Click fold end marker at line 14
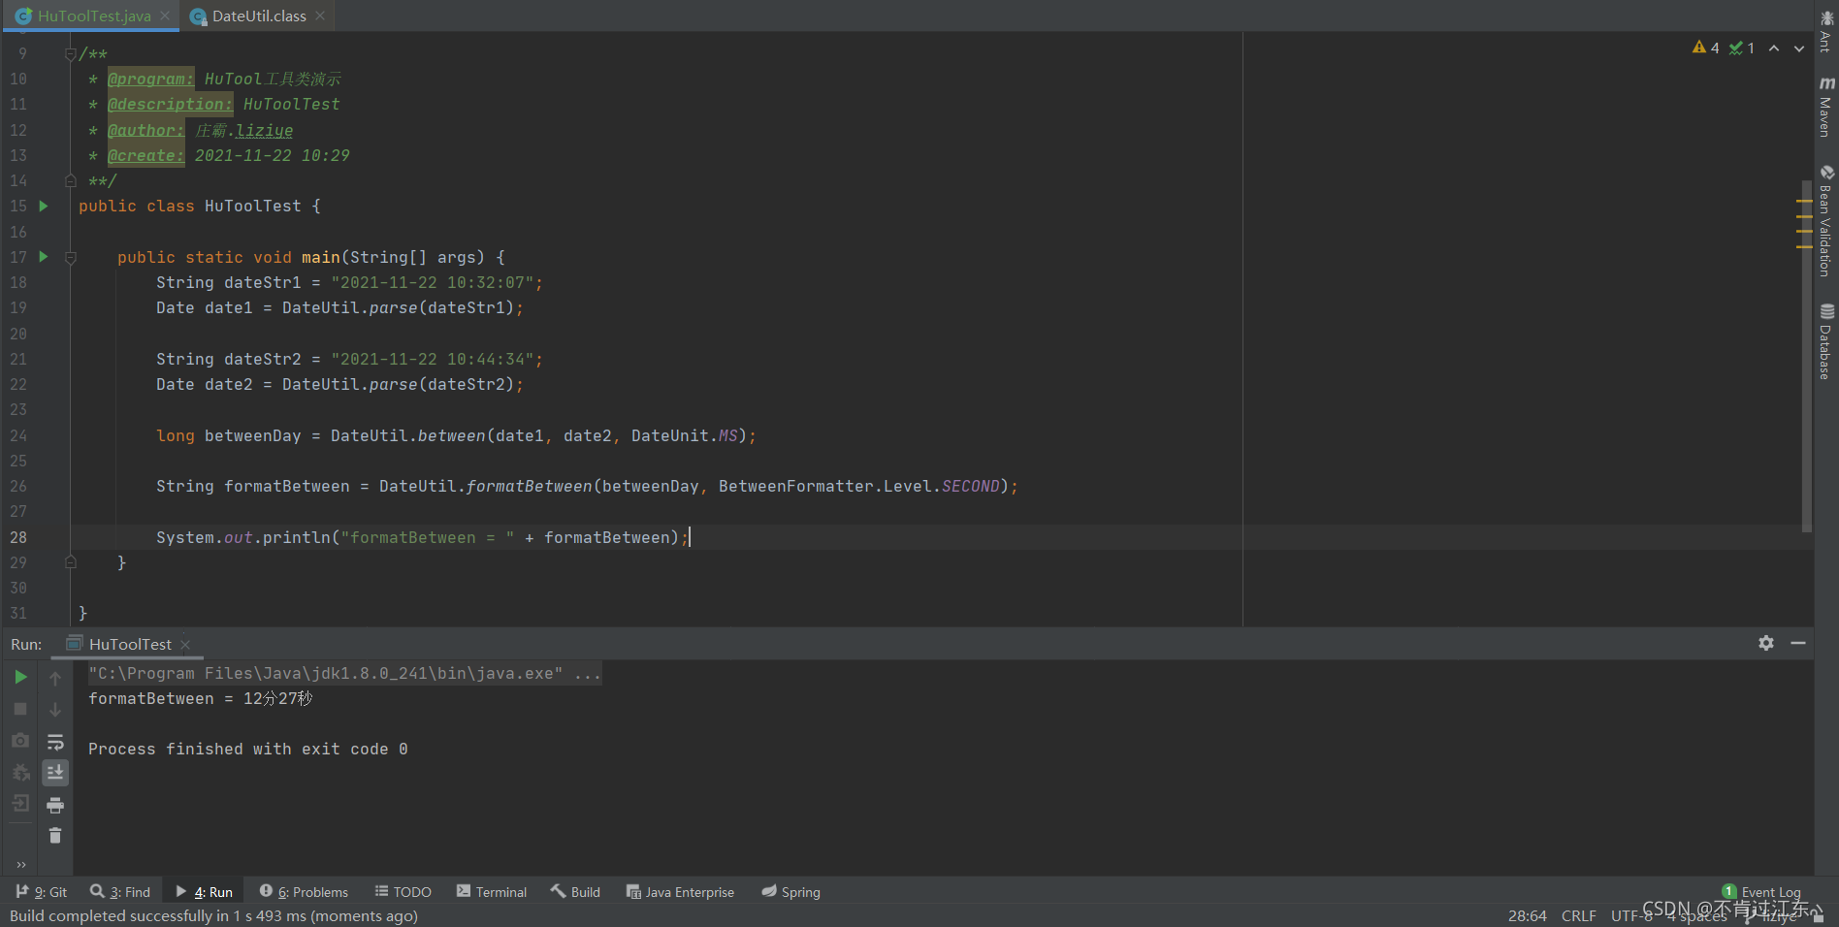Image resolution: width=1839 pixels, height=927 pixels. coord(70,180)
